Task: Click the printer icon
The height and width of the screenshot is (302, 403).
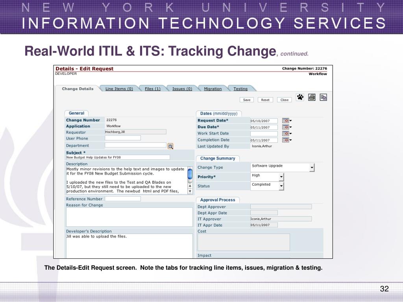Action: point(312,98)
